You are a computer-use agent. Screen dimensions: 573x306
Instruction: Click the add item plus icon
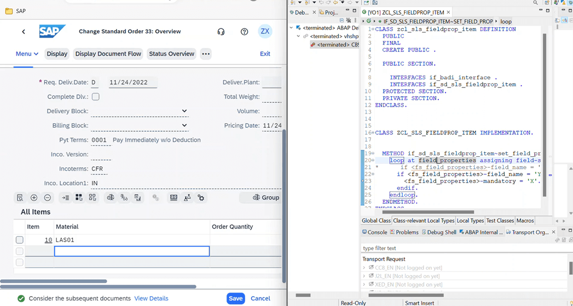tap(34, 198)
